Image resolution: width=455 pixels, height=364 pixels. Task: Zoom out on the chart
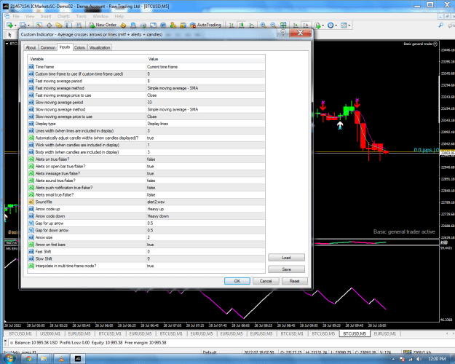[x=273, y=25]
